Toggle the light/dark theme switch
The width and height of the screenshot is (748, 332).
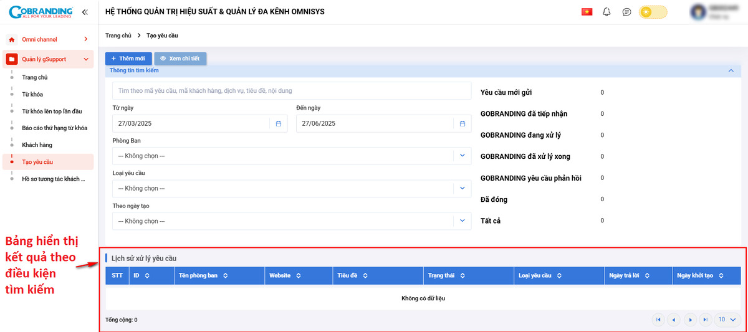click(x=653, y=12)
